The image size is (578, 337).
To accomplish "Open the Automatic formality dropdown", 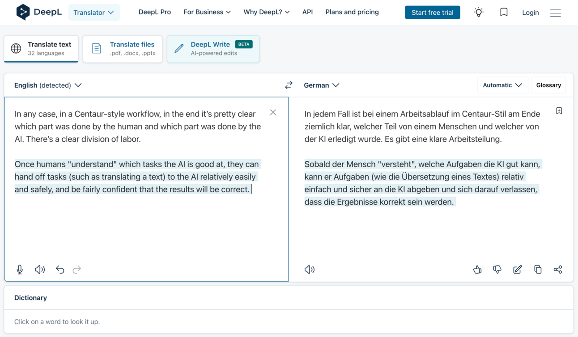I will click(502, 85).
